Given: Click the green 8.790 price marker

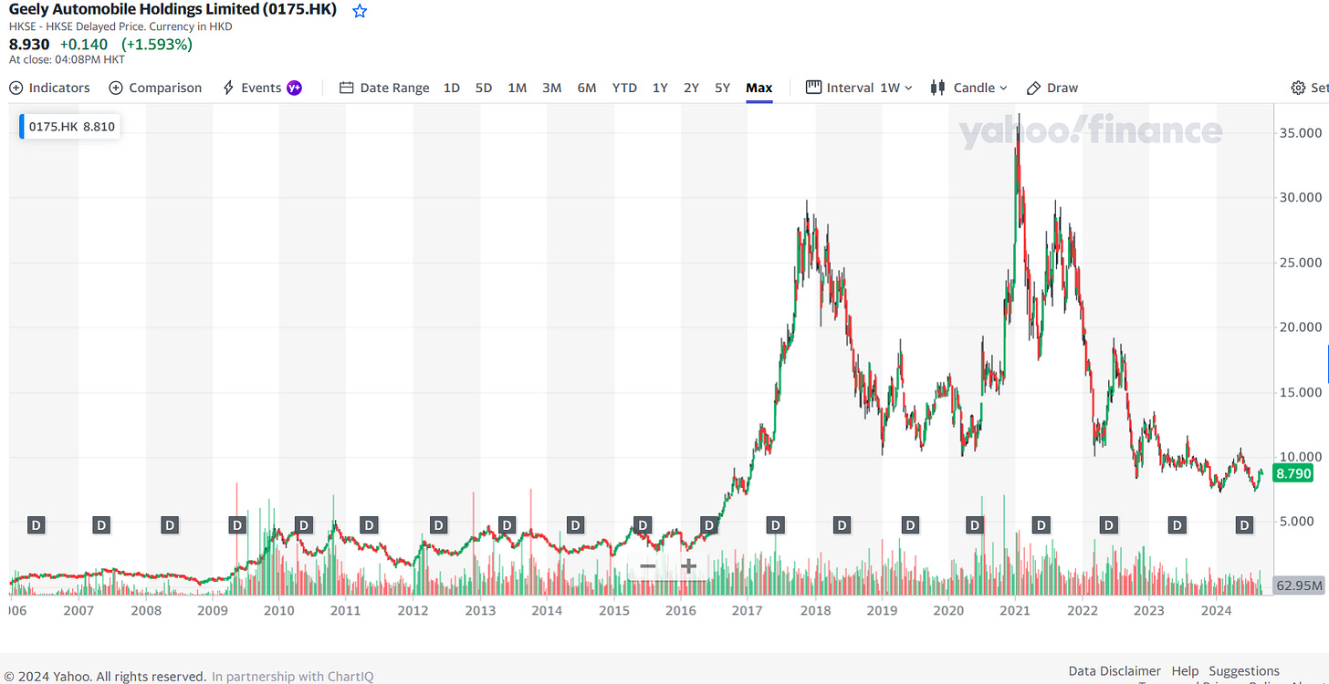Looking at the screenshot, I should 1292,473.
